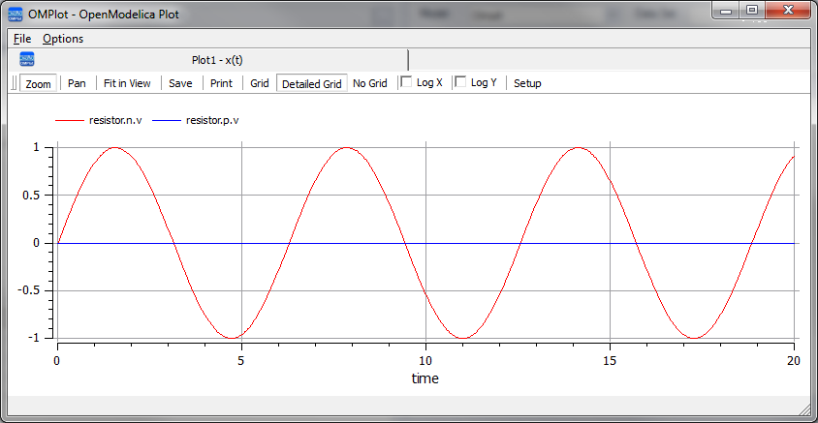818x423 pixels.
Task: Print the plot with Print button
Action: tap(221, 83)
